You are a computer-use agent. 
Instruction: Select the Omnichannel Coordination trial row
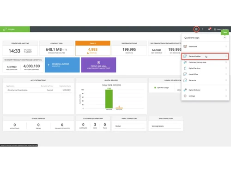(x=38, y=90)
